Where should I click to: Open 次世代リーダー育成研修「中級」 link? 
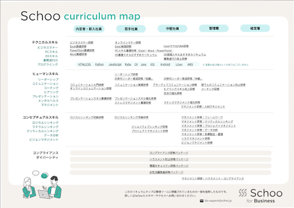point(183,79)
